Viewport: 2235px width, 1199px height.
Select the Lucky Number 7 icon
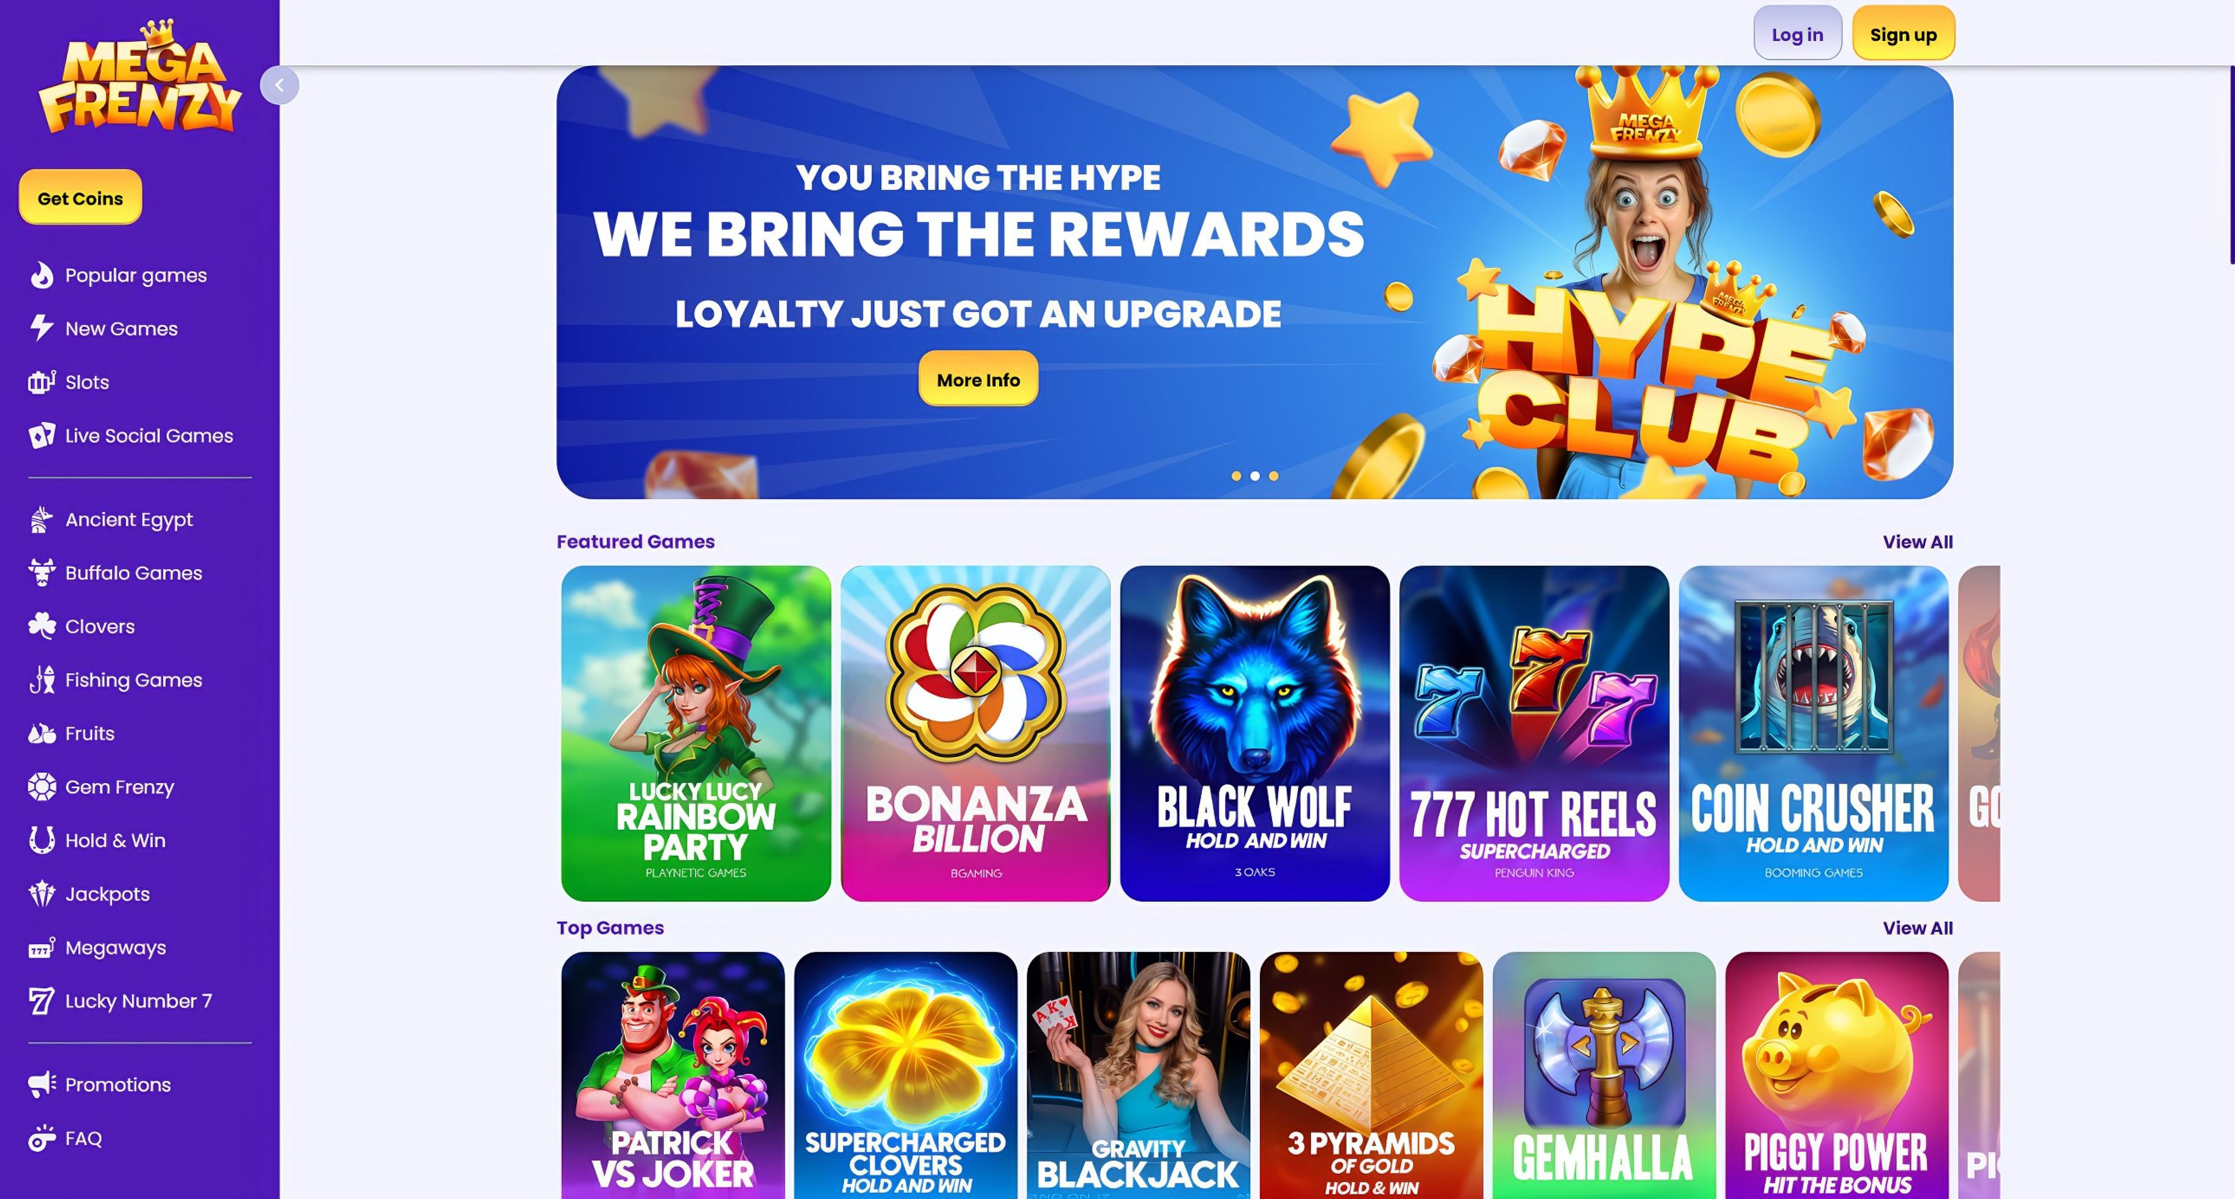pyautogui.click(x=42, y=1001)
